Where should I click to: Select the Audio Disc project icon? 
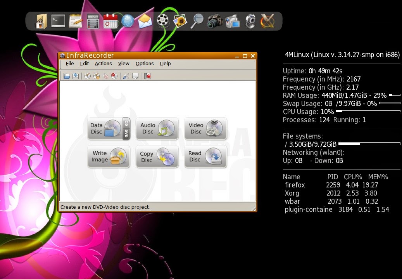[x=157, y=128]
